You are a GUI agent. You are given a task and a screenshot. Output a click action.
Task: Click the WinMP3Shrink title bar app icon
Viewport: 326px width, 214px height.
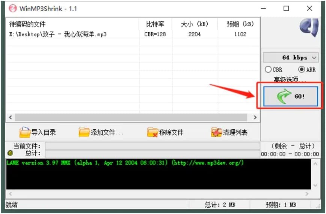[x=13, y=9]
